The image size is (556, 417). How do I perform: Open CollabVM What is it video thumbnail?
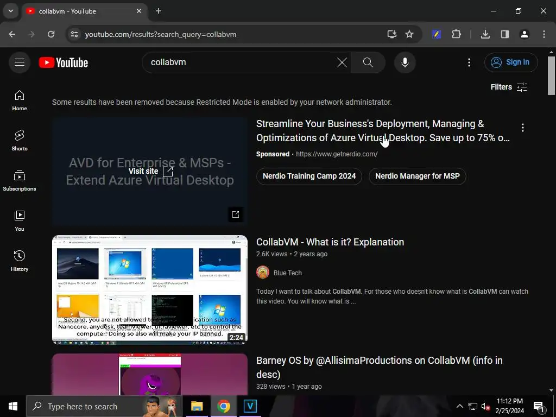(x=150, y=290)
